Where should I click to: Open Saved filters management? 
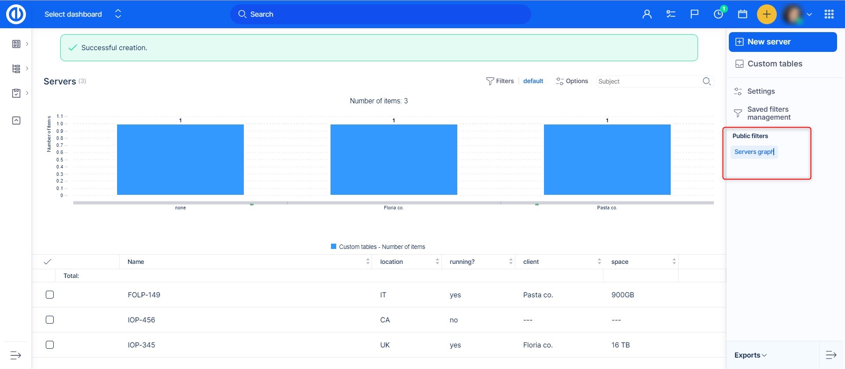(768, 113)
